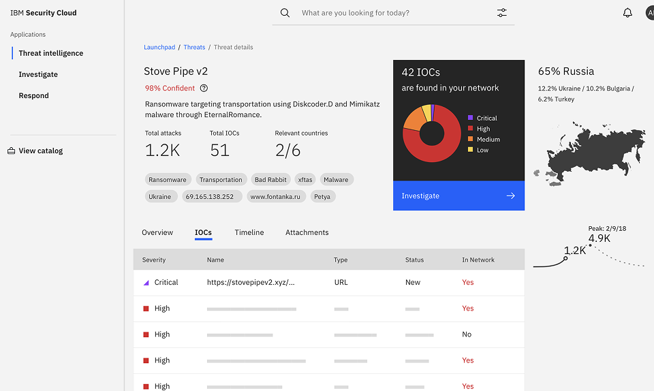This screenshot has width=654, height=391.
Task: Click the URL type cell
Action: tap(341, 282)
